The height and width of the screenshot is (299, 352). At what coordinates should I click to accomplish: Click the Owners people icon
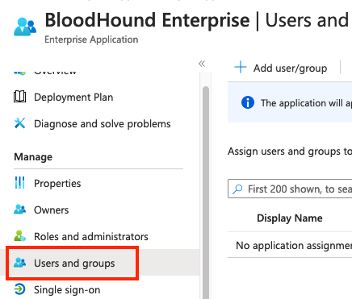click(x=19, y=210)
